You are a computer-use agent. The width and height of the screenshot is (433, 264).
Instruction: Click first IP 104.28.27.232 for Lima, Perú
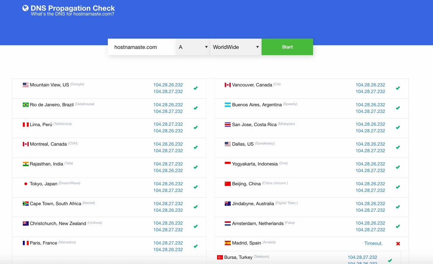click(x=168, y=124)
